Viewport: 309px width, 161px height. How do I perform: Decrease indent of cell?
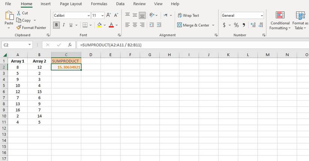click(152, 25)
